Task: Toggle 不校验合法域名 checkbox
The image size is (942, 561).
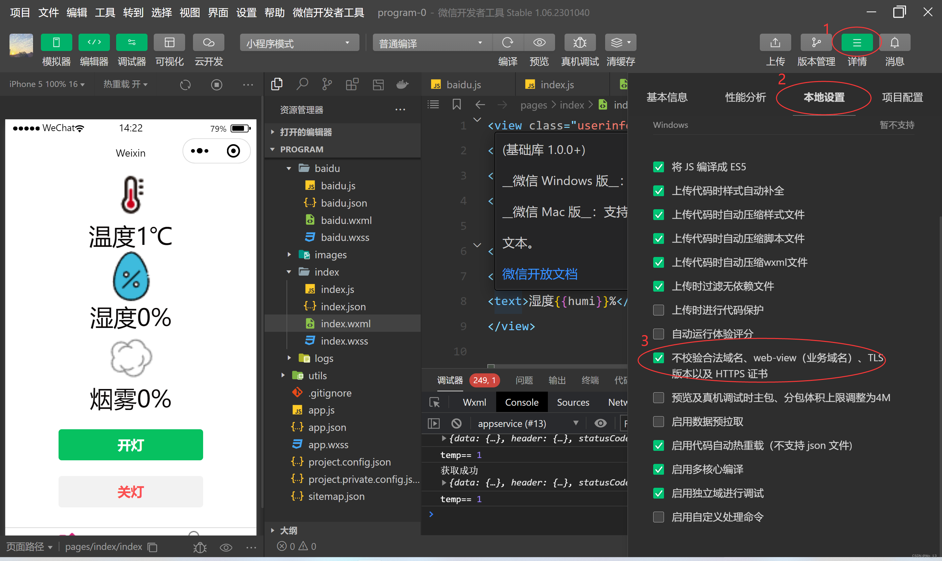Action: click(658, 358)
